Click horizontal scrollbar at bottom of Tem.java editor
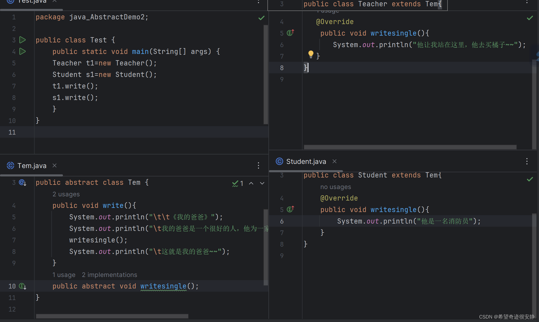The height and width of the screenshot is (322, 539). point(112,316)
